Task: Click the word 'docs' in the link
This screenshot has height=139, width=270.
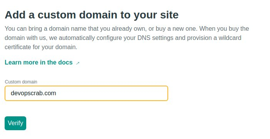Action: 66,62
